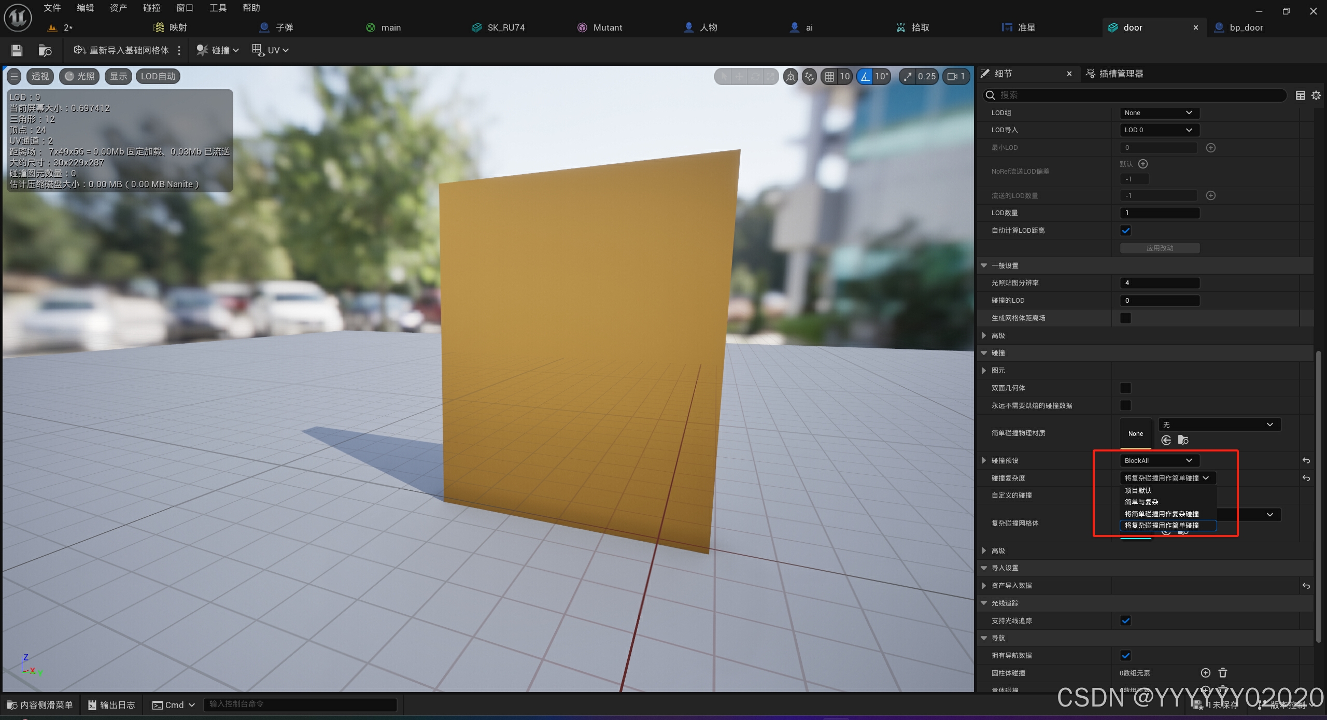Click the camera speed icon
The image size is (1327, 720).
(953, 77)
